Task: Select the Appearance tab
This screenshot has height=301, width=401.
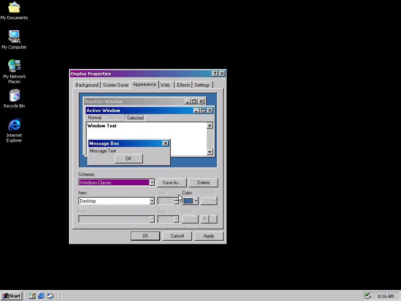Action: click(144, 84)
